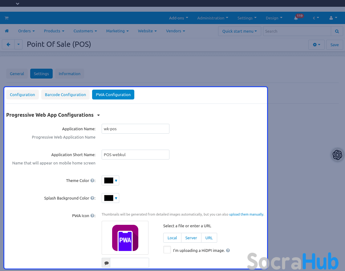Open the General tab
The image size is (345, 271).
click(17, 74)
